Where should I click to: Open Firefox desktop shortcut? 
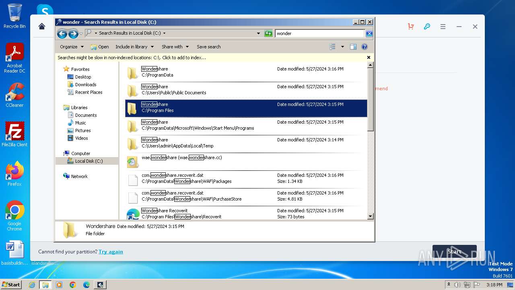tap(14, 174)
